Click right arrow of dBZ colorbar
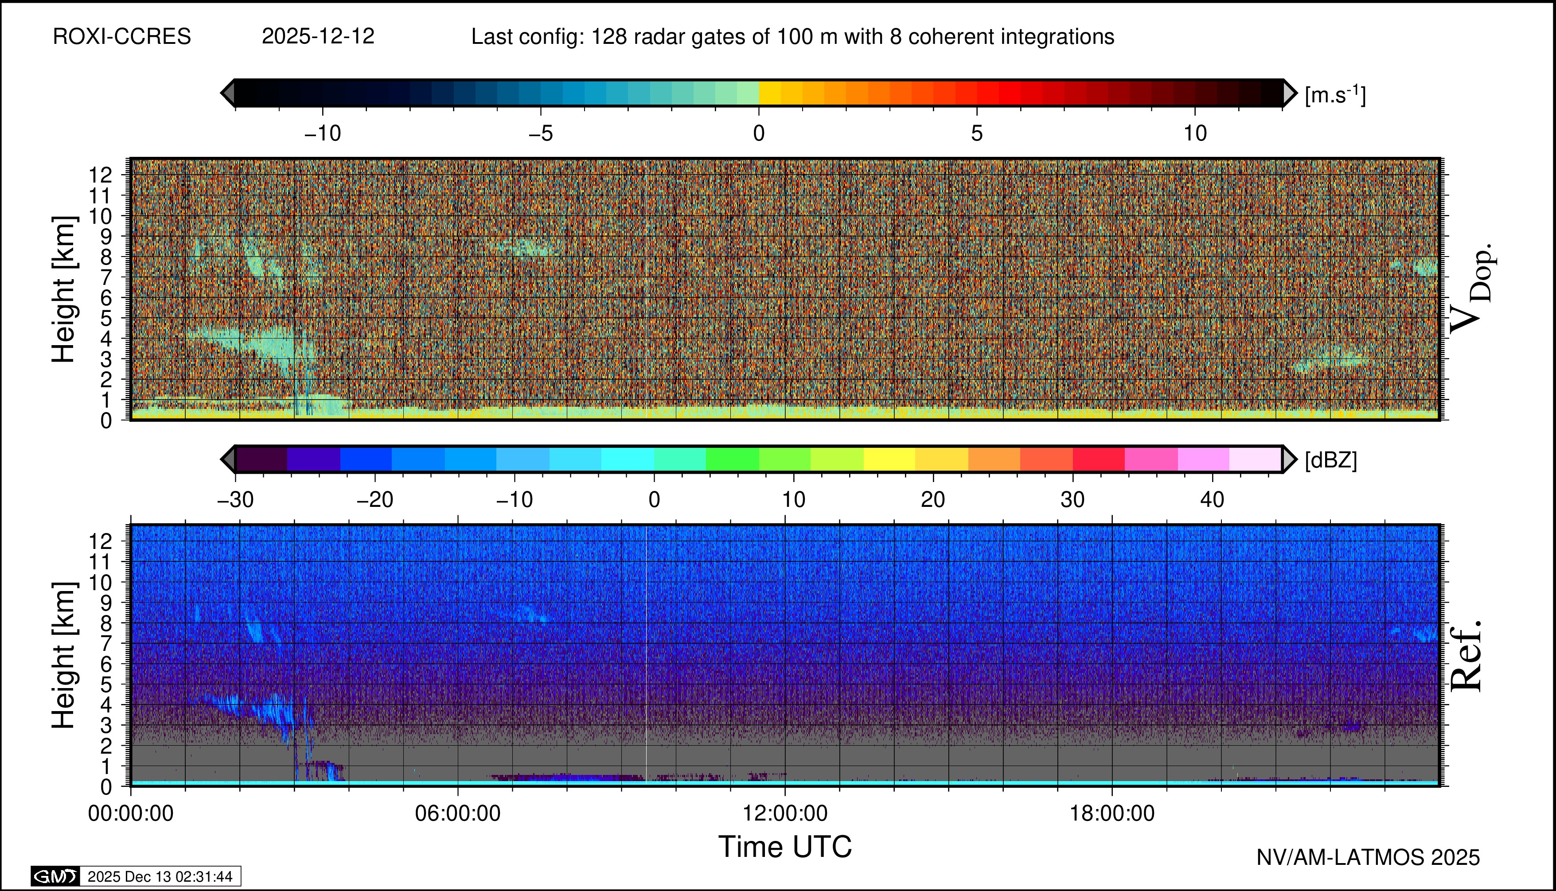 (x=1289, y=459)
